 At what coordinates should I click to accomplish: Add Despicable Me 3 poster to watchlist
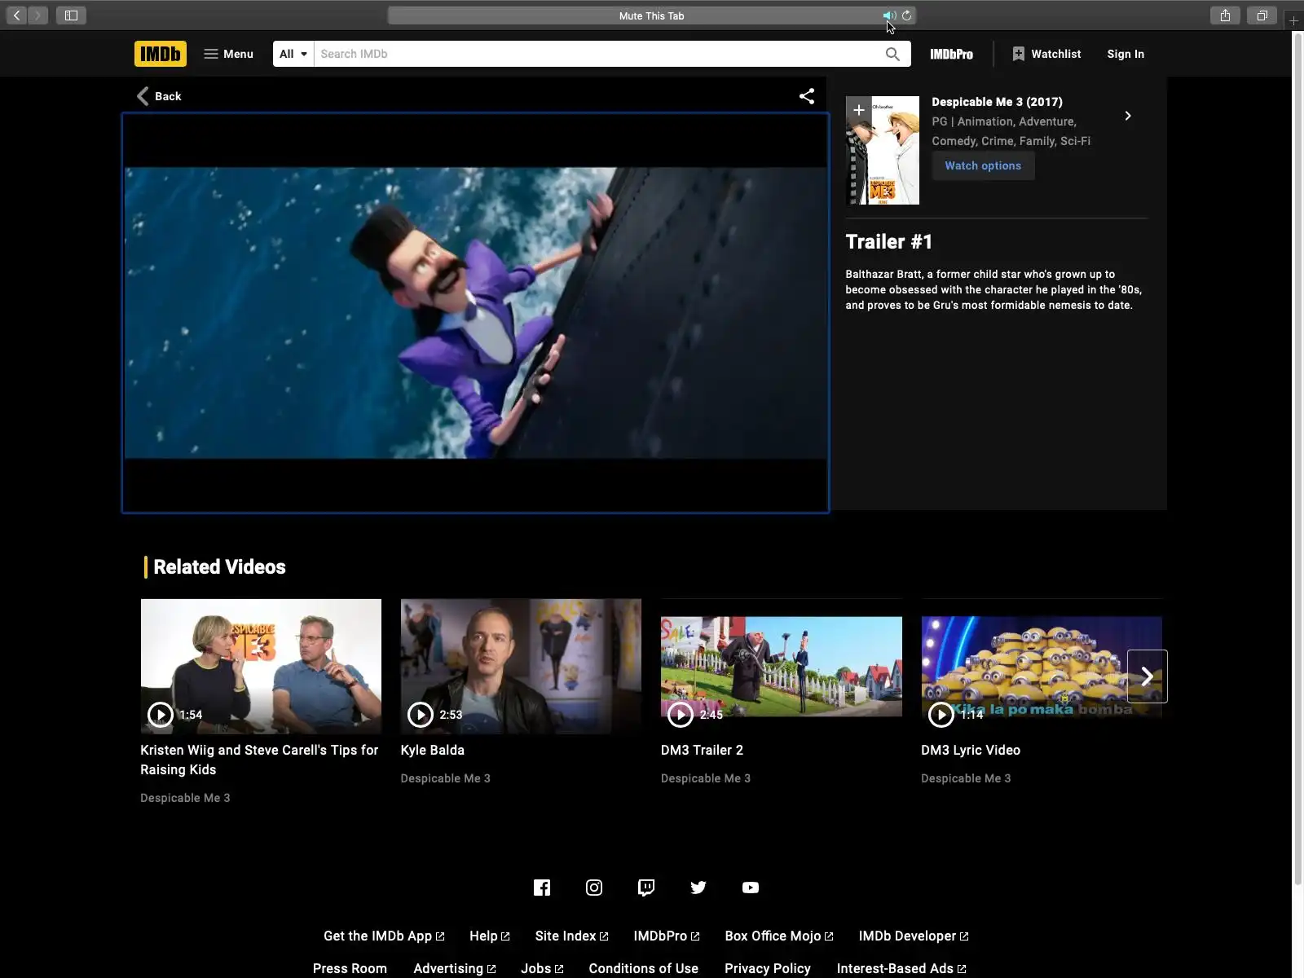click(858, 110)
